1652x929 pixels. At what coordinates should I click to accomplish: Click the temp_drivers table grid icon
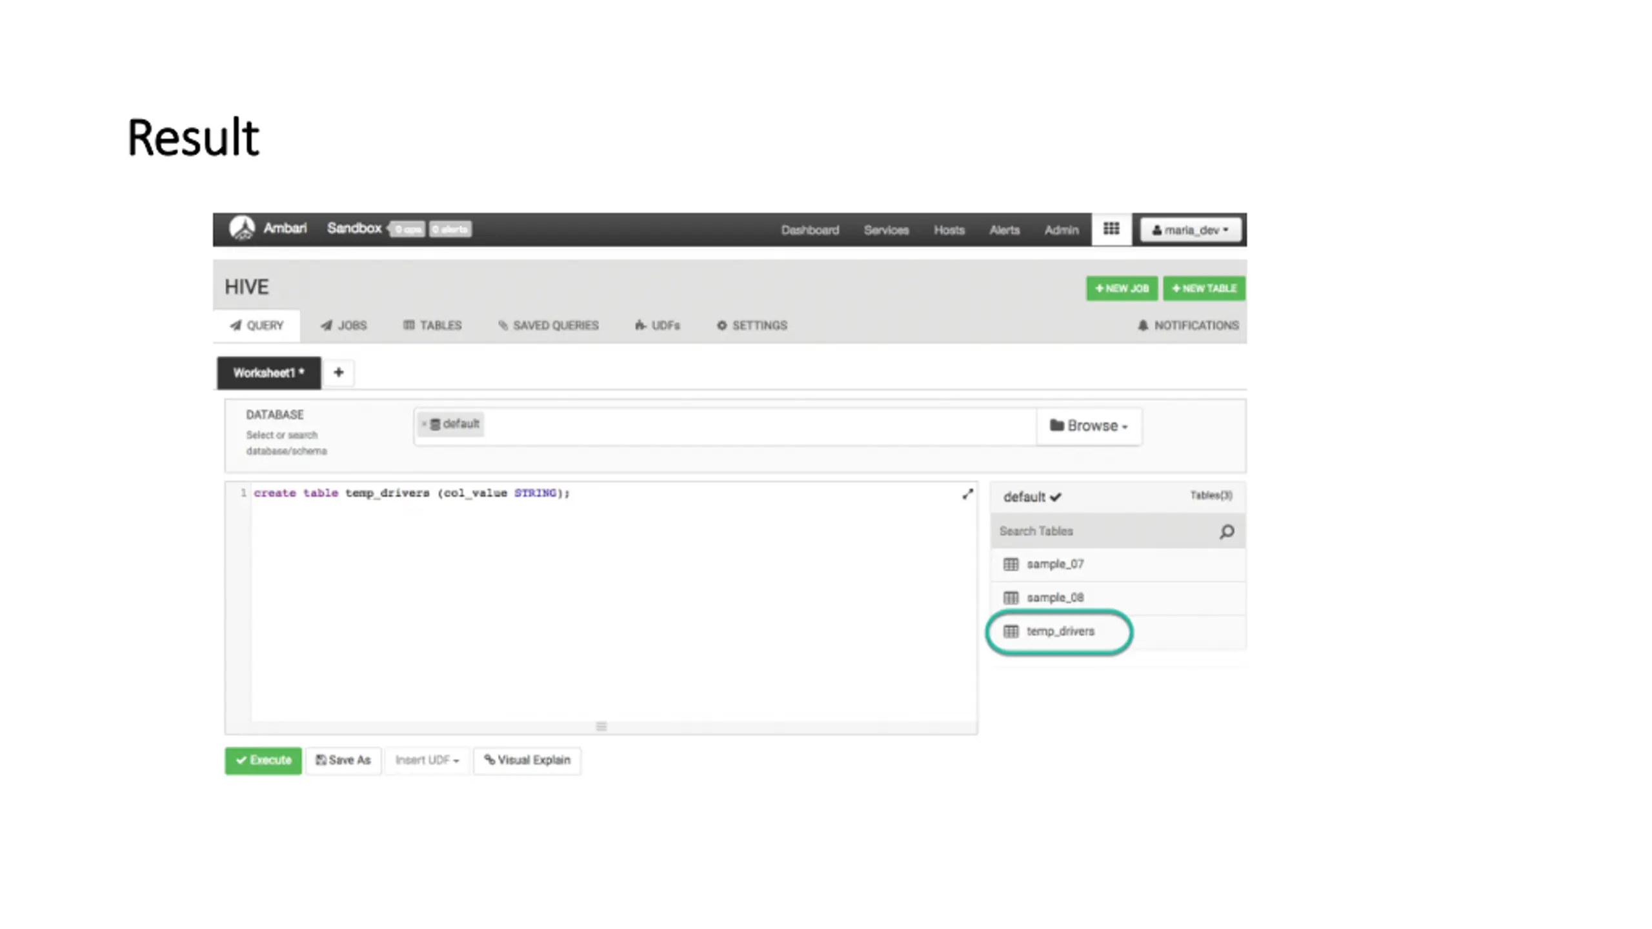coord(1011,632)
